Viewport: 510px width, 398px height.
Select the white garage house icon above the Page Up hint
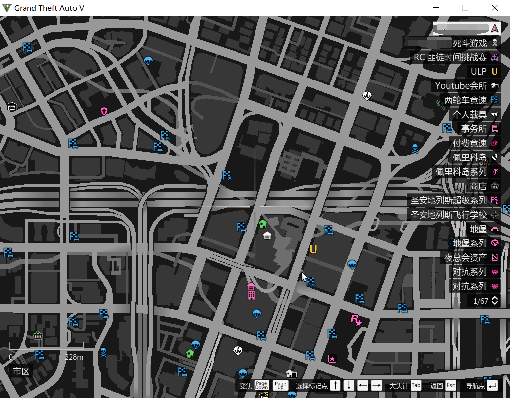click(291, 374)
